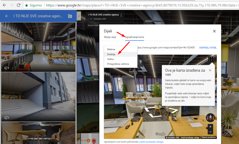The height and width of the screenshot is (144, 239).
Task: Dismiss the 'Ova je karta izrađena' tooltip
Action: (210, 70)
